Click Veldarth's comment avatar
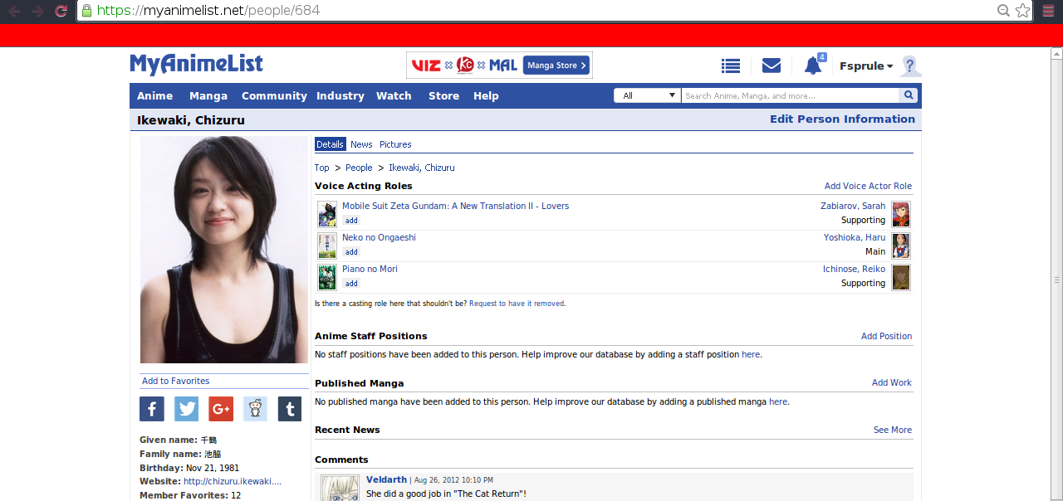This screenshot has width=1063, height=501. coord(340,488)
